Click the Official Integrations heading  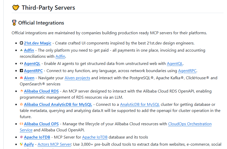pyautogui.click(x=41, y=23)
